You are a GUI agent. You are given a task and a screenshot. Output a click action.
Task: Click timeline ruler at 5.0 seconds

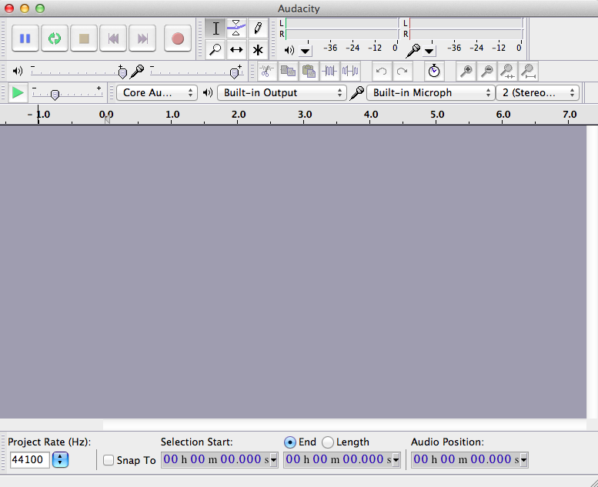tap(436, 115)
